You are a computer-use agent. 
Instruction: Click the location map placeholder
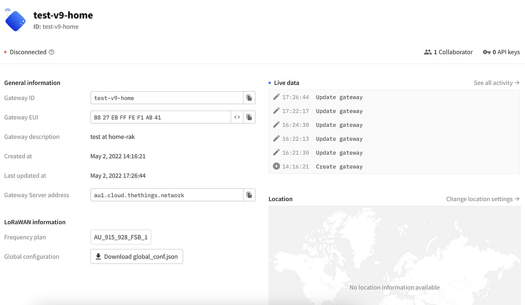point(394,256)
